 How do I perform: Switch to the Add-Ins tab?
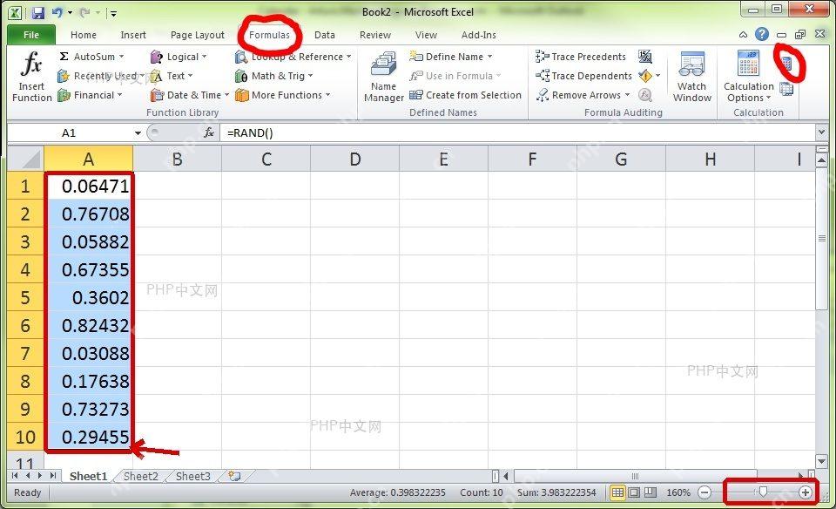click(x=479, y=35)
